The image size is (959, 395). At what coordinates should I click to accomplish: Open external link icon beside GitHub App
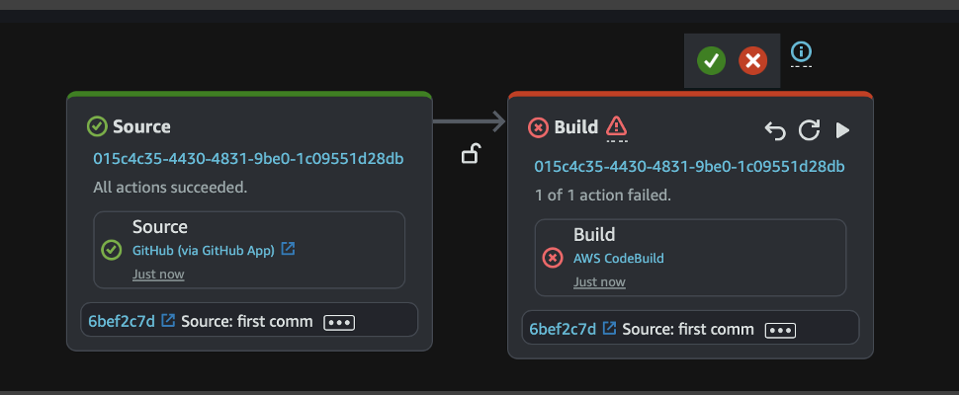pyautogui.click(x=288, y=249)
